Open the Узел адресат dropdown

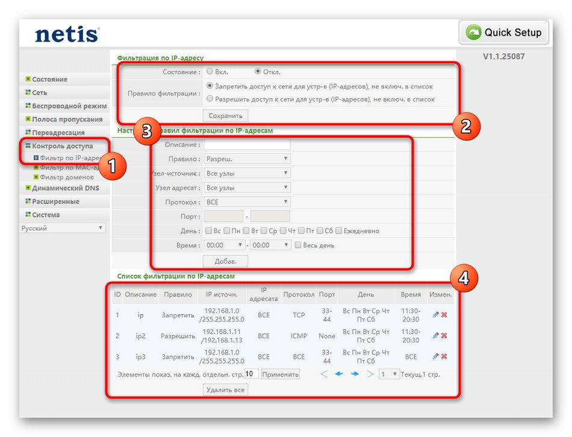pos(247,187)
